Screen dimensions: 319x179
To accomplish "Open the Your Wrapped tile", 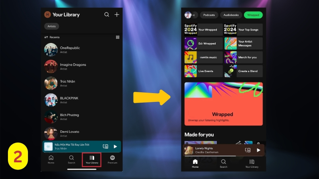I will tap(203, 29).
